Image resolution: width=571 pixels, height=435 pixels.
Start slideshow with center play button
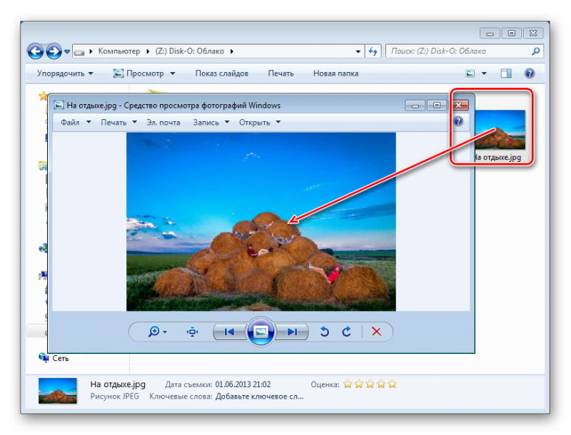point(261,332)
